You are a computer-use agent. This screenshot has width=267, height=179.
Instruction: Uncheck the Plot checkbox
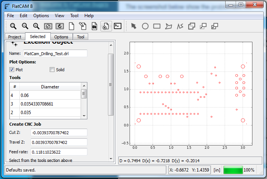click(x=12, y=69)
